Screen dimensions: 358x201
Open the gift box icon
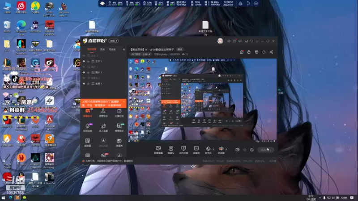[242, 52]
